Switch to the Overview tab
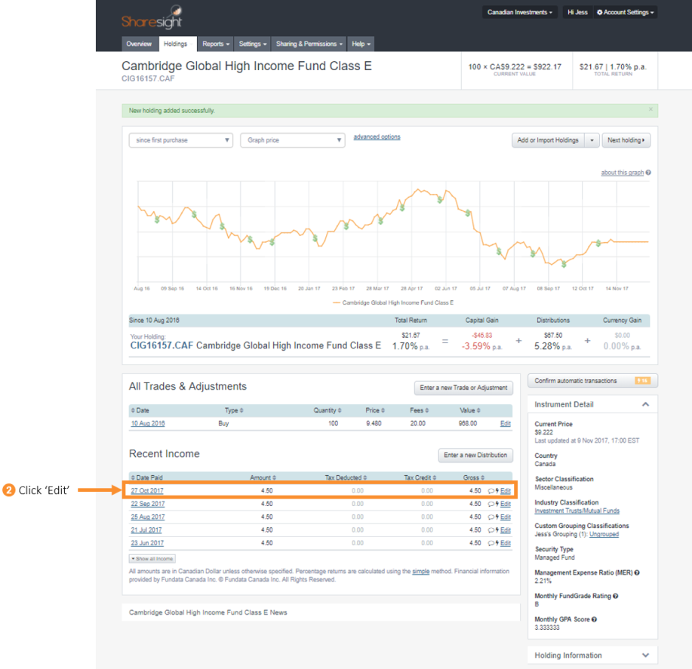This screenshot has width=692, height=669. coord(139,44)
